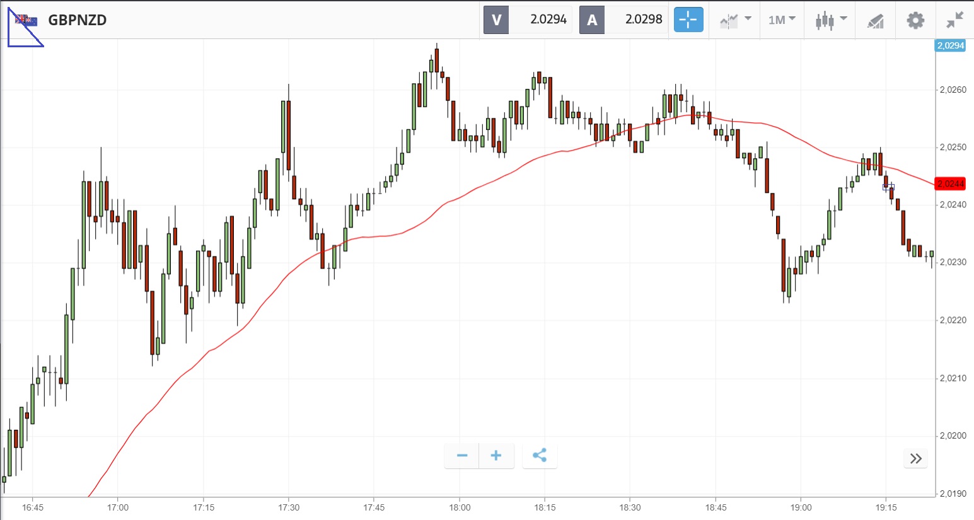Click the 18:00 time axis marker
The image size is (974, 520).
click(x=460, y=507)
